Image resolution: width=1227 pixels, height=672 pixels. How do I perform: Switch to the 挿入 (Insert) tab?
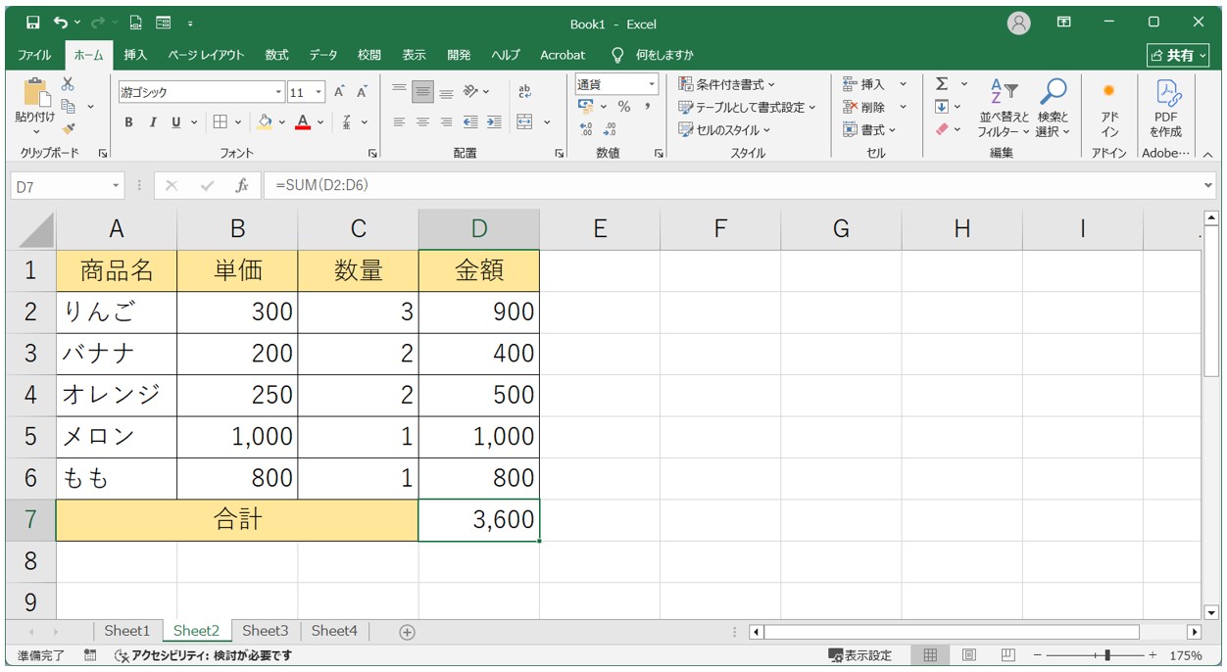click(135, 55)
